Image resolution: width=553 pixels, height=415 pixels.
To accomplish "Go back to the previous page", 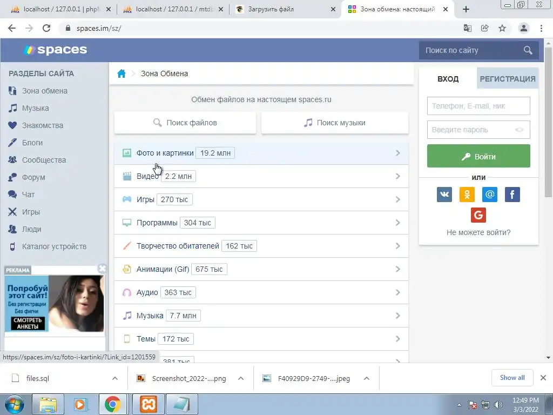I will (12, 28).
